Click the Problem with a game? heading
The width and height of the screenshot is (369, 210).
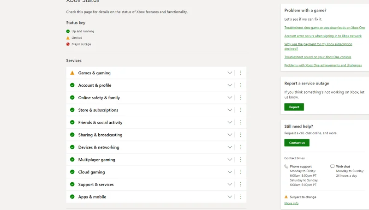pos(305,10)
